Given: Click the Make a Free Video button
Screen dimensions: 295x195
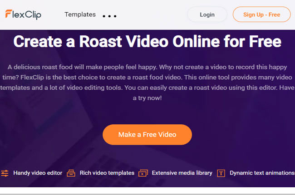Looking at the screenshot, I should (147, 135).
